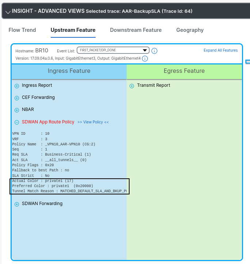
Task: Expand NBAR using its plus icon
Action: point(17,110)
